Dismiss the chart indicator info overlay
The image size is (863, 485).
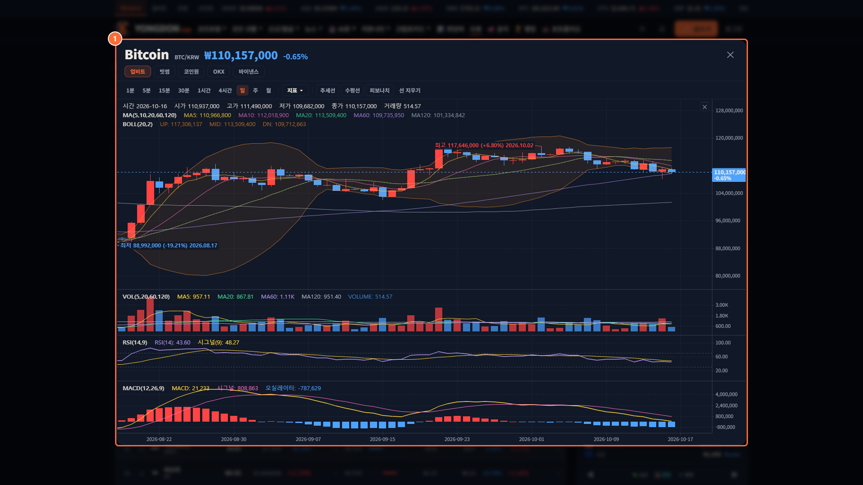pyautogui.click(x=705, y=107)
